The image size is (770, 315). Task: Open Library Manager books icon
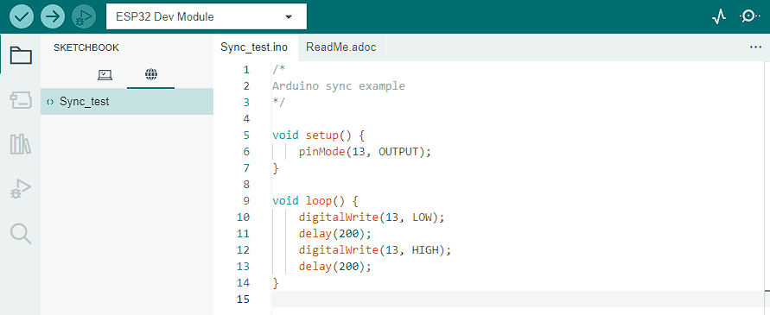[21, 144]
